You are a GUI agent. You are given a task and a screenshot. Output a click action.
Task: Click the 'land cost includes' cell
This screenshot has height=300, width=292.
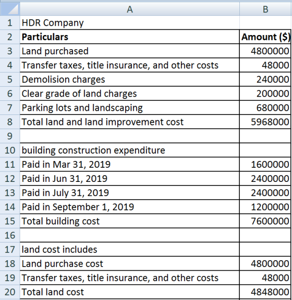pyautogui.click(x=130, y=249)
